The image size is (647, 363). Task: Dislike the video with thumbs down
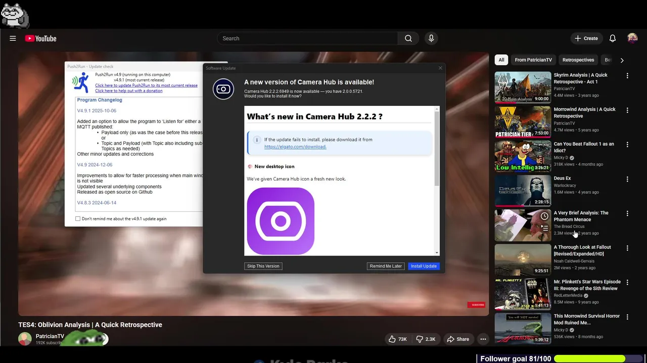click(x=426, y=339)
